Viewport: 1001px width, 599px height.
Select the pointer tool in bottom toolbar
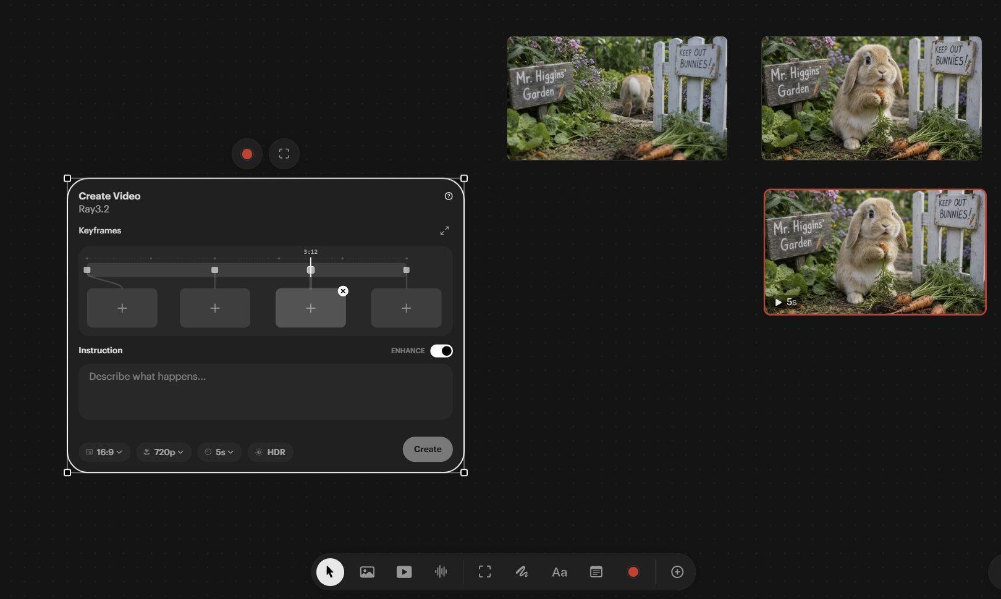330,572
